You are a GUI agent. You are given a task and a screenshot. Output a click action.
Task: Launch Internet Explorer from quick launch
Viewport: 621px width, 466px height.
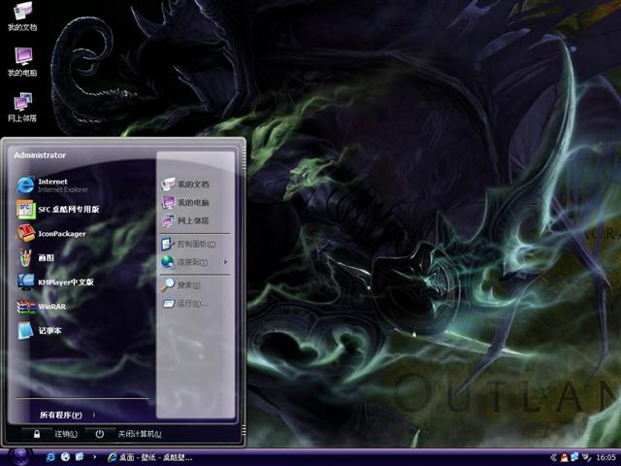tap(50, 457)
